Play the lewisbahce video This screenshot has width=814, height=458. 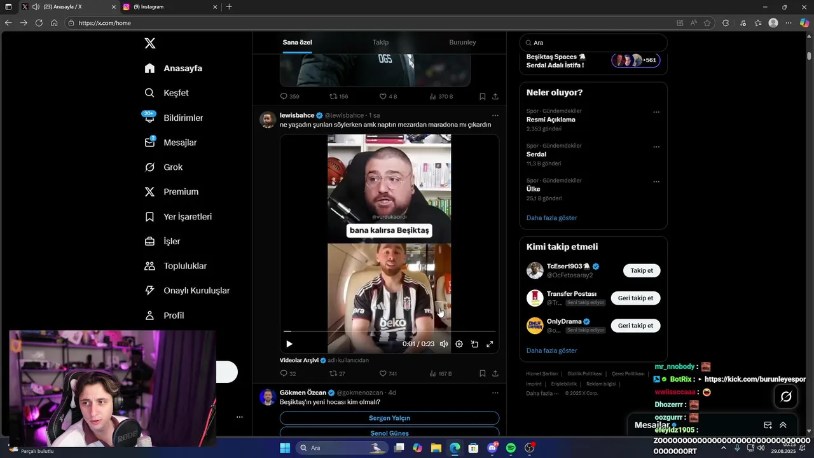pos(289,344)
